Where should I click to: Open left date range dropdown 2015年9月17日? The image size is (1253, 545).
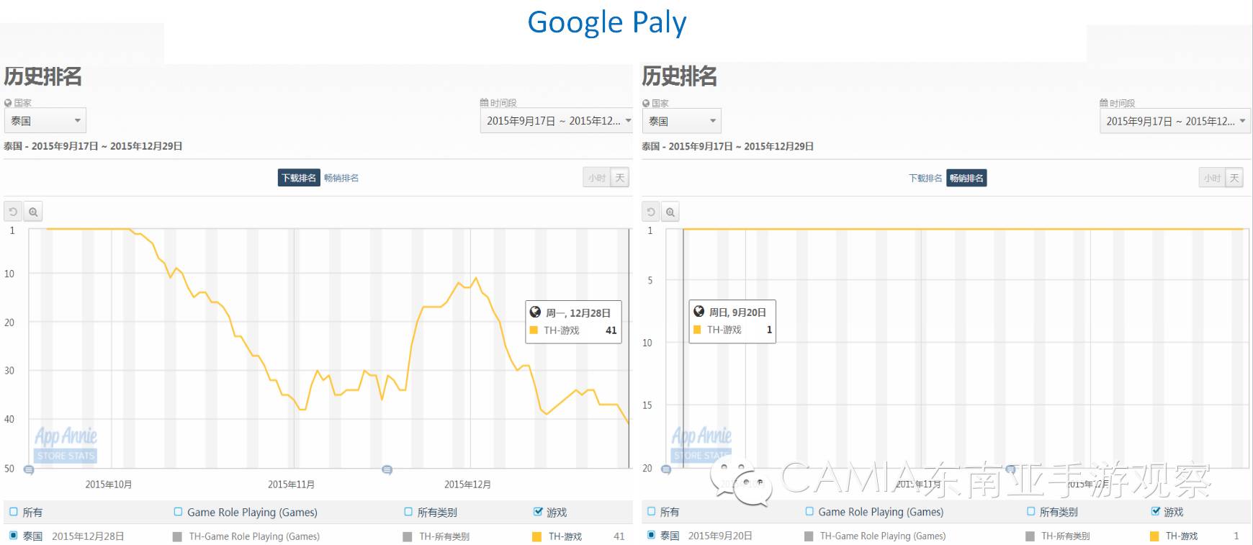point(557,120)
